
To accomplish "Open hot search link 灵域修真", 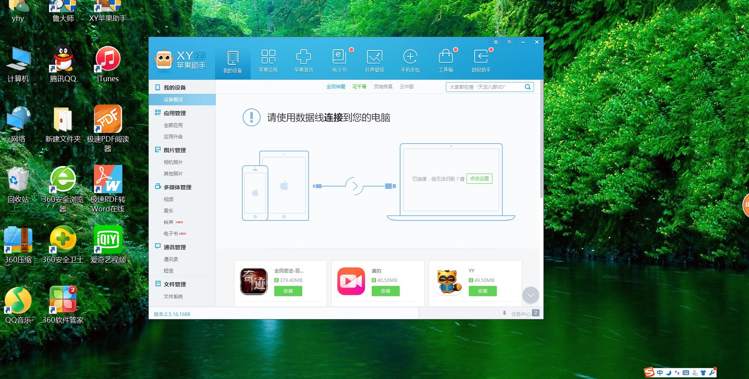I will pos(383,86).
